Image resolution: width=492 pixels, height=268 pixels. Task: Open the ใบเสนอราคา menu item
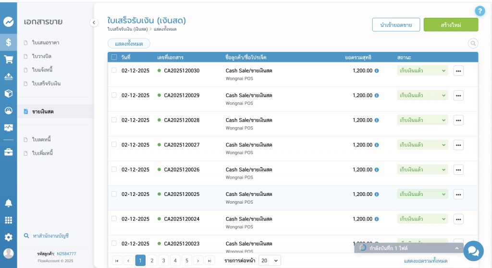(x=46, y=43)
